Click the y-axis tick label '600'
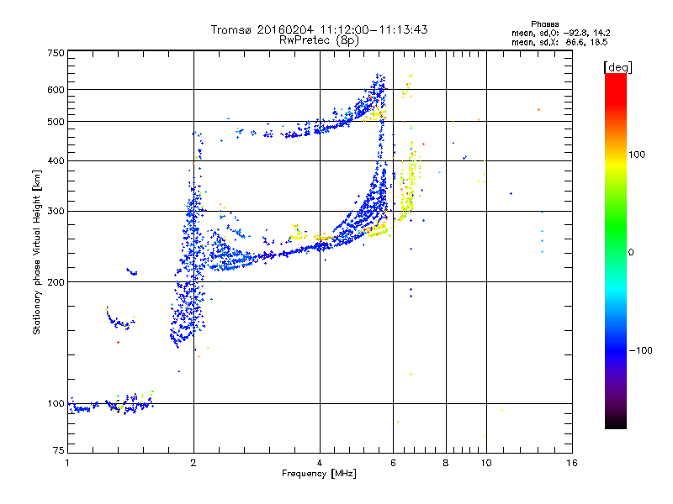This screenshot has height=504, width=673. tap(56, 90)
